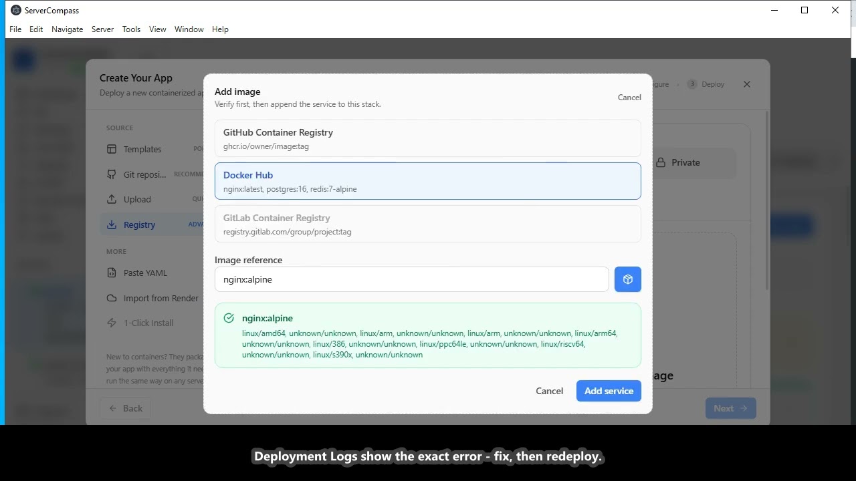This screenshot has height=481, width=856.
Task: Click the Registry download icon
Action: coord(112,224)
